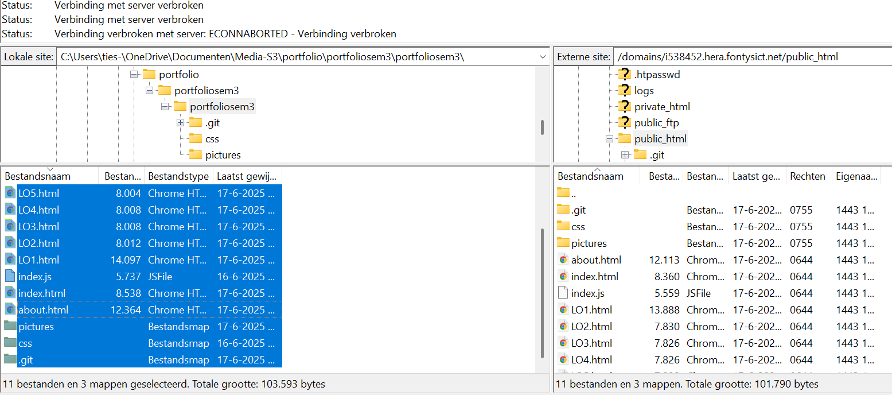Click the Chrome icon next to LO5.html
Viewport: 892px width, 395px height.
click(x=10, y=193)
